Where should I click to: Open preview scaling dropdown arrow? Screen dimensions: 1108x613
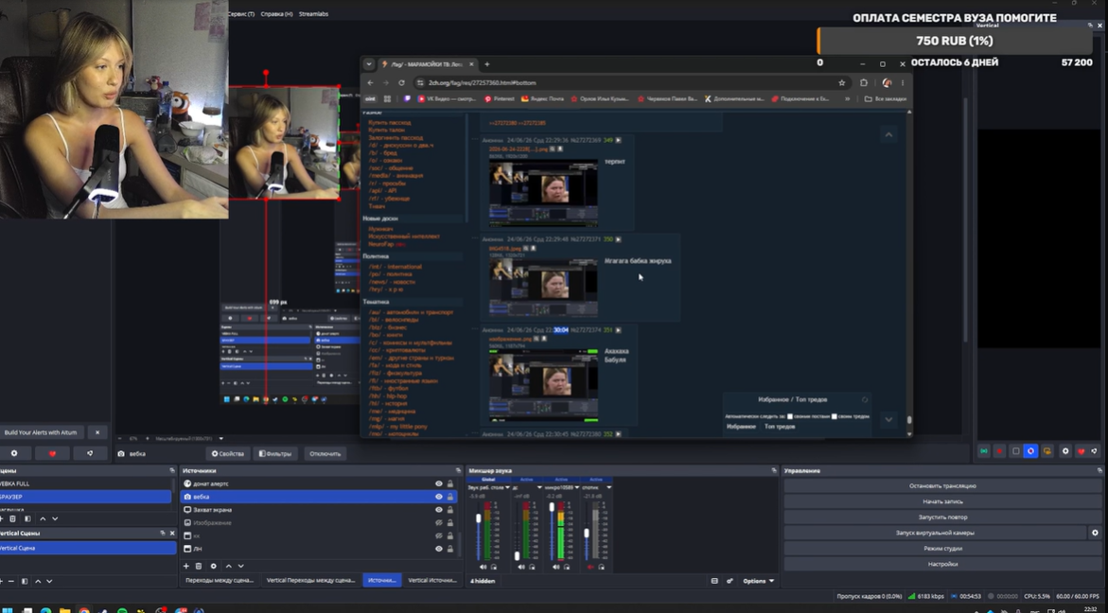(221, 439)
